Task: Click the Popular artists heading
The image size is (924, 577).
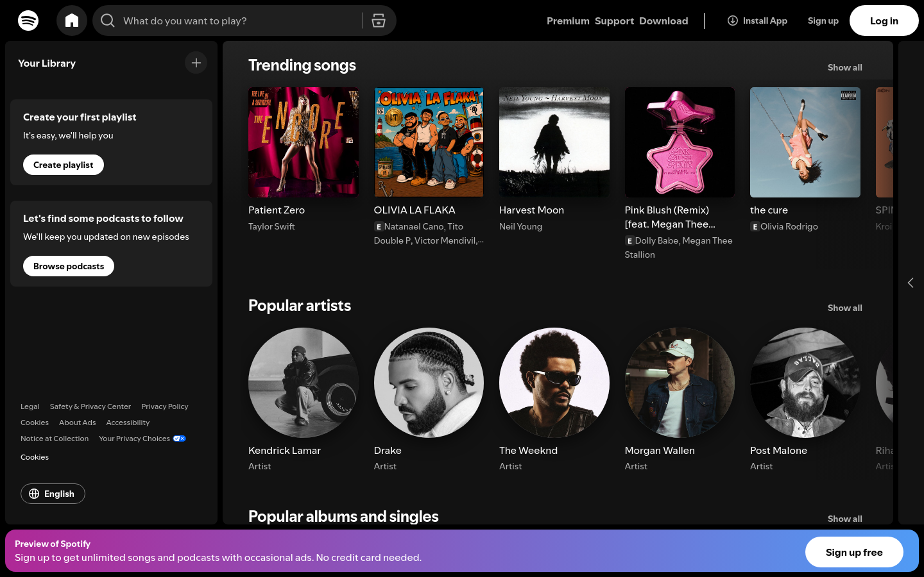Action: 300,306
